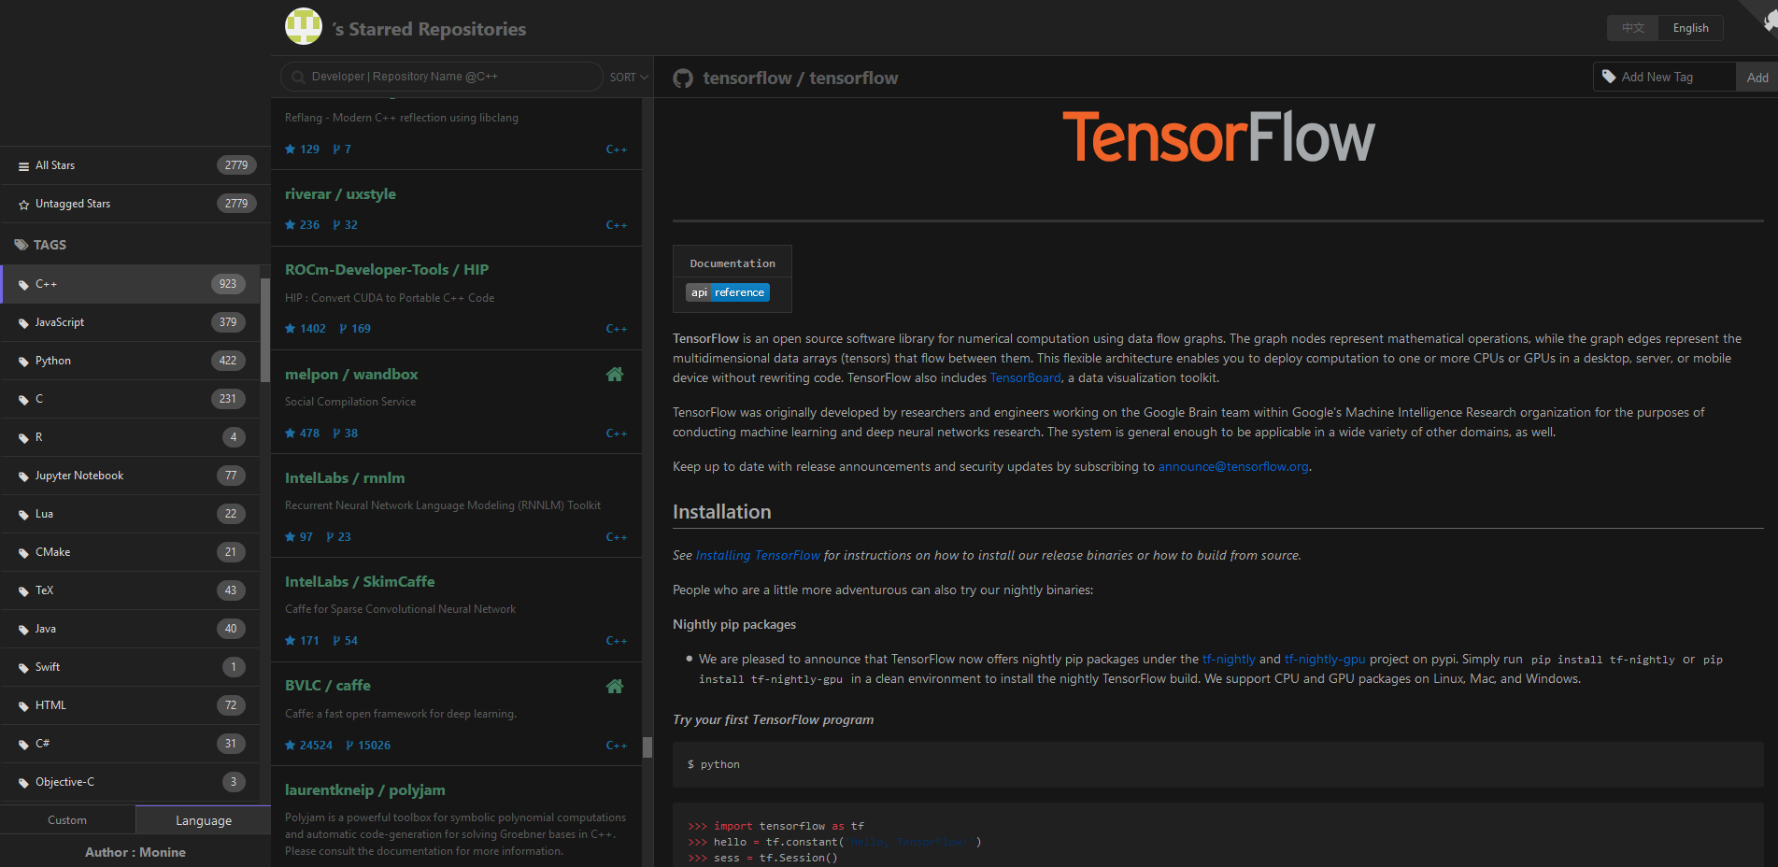Switch interface language to English
The image size is (1778, 867).
point(1690,28)
